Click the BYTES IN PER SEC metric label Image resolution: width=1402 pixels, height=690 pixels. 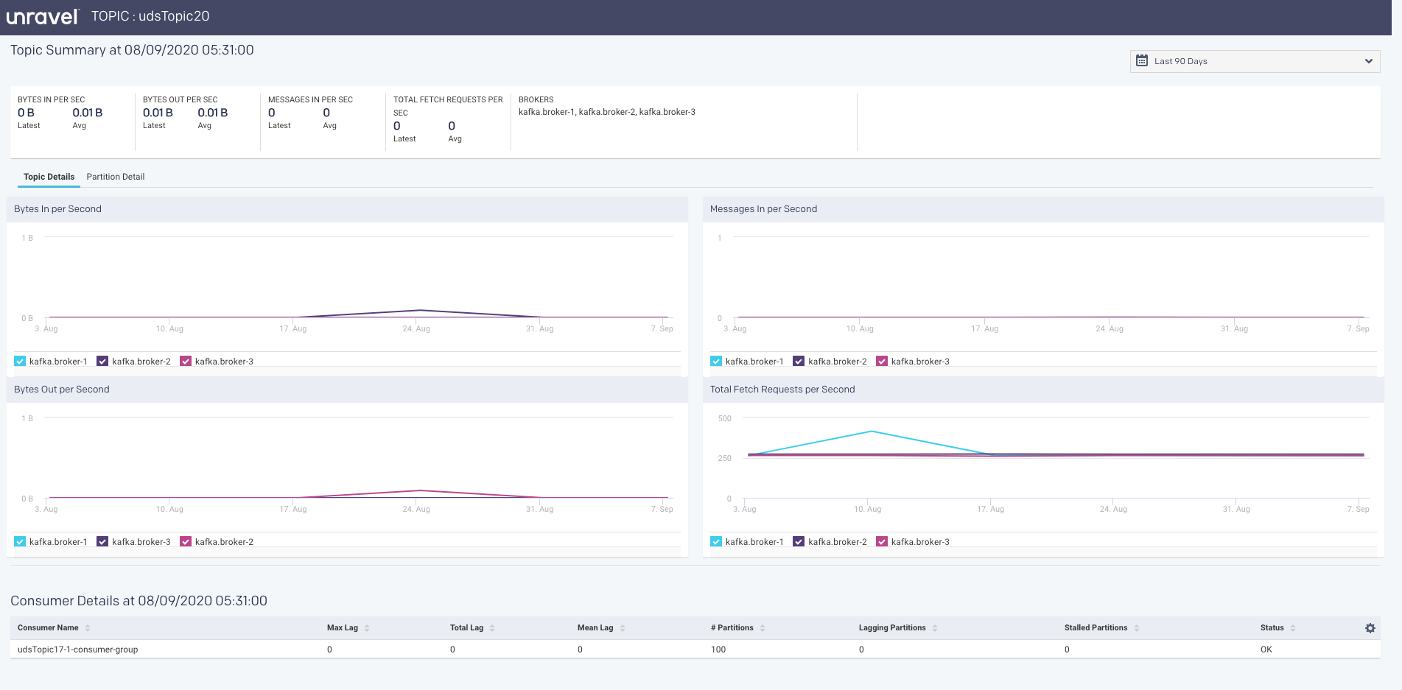[52, 99]
